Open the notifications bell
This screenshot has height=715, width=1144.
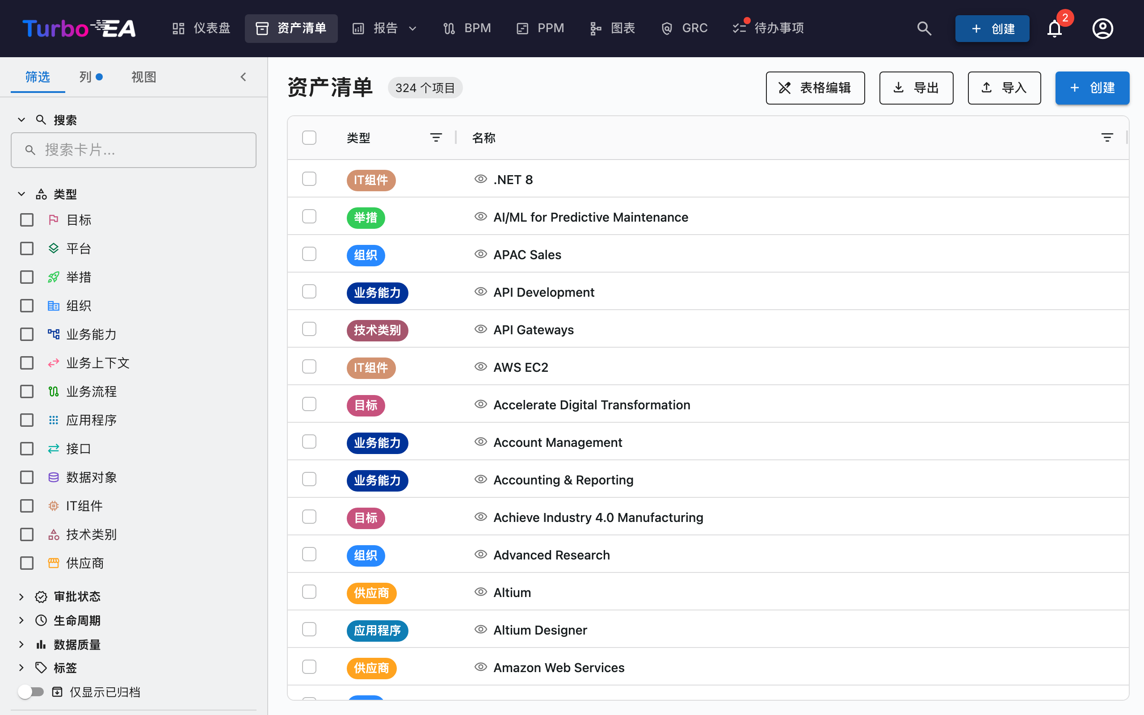pos(1054,28)
